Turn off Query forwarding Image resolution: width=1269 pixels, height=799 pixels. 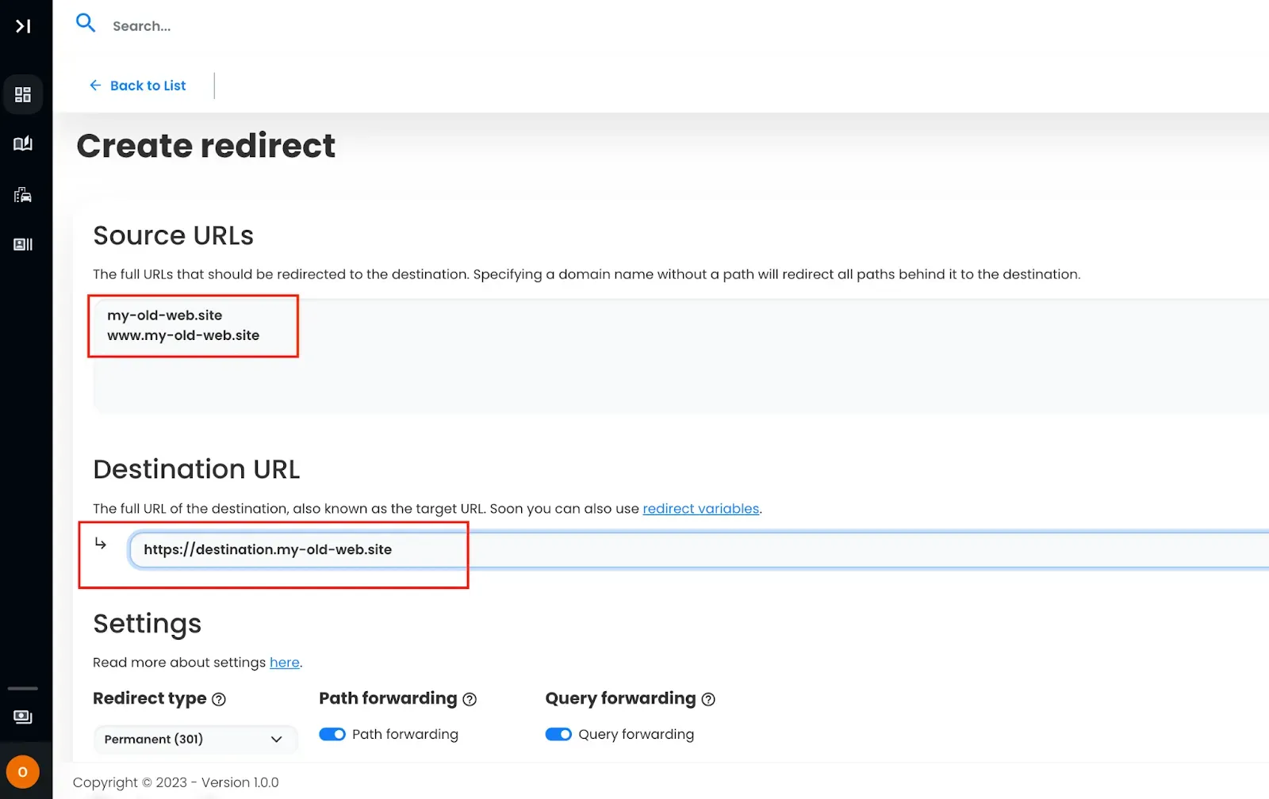[x=559, y=734]
